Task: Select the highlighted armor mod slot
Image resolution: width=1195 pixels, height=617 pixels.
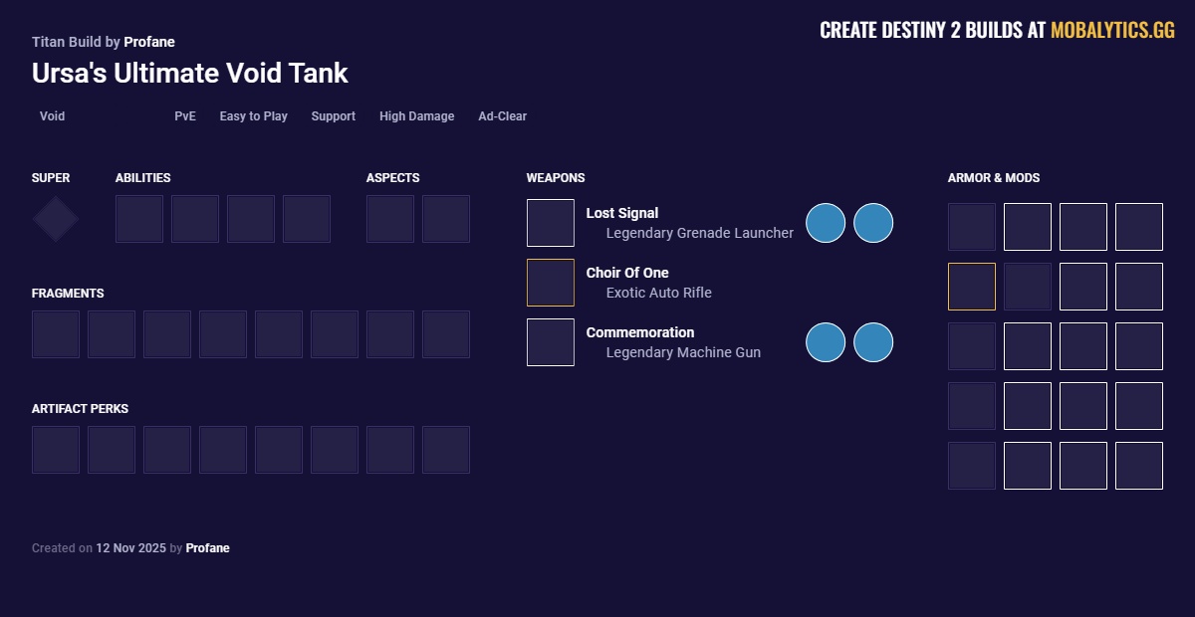Action: pyautogui.click(x=972, y=287)
